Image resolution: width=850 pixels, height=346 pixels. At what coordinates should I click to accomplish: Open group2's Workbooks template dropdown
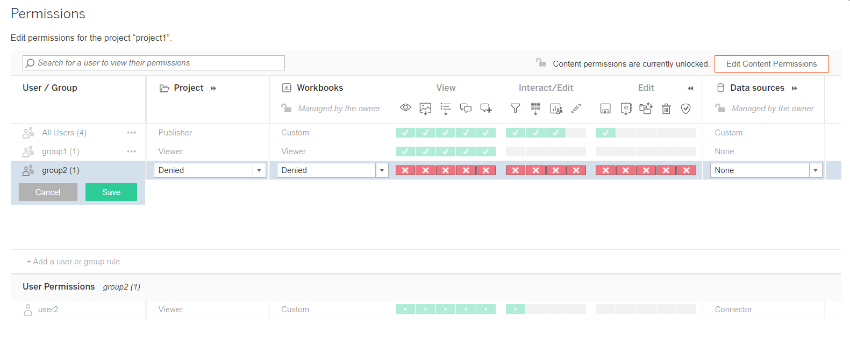click(x=333, y=170)
